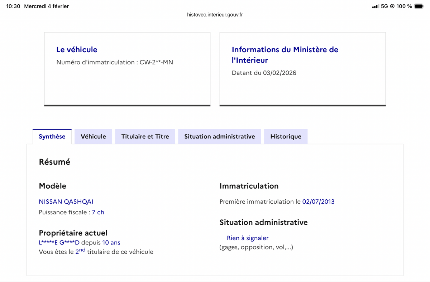Select the Synthèse tab
This screenshot has height=282, width=430.
pos(52,136)
